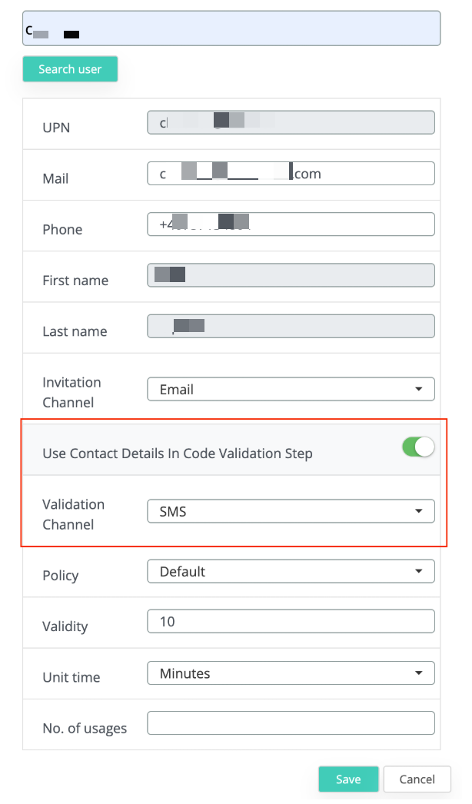This screenshot has height=804, width=472.
Task: Click the Search user button
Action: [70, 69]
